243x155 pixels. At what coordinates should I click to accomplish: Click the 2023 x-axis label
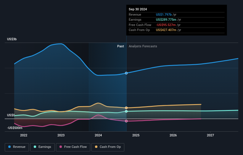[x=61, y=135]
